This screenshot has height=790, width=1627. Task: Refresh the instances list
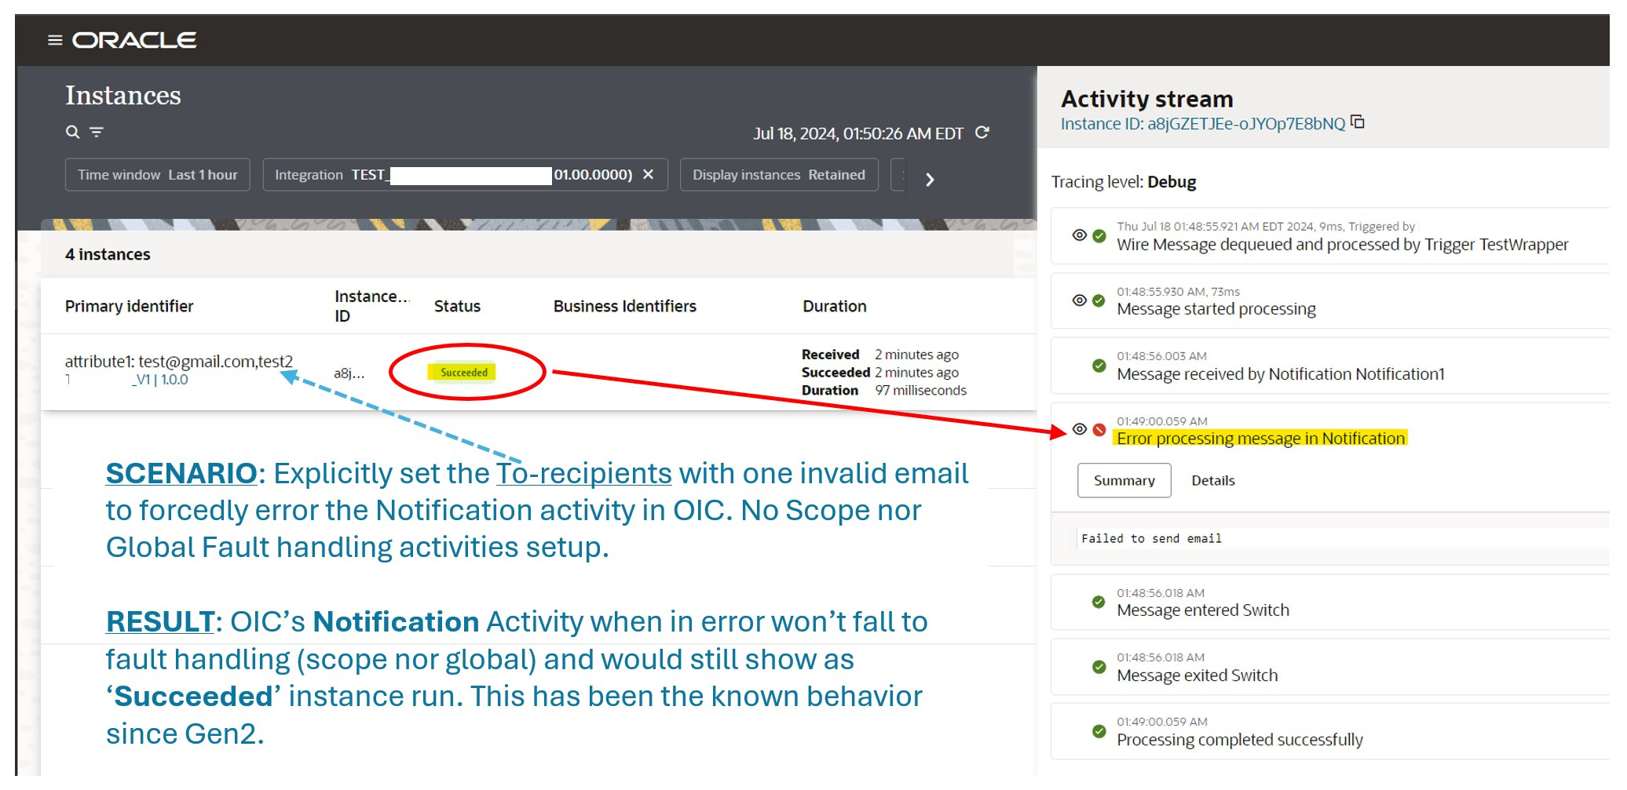click(982, 133)
